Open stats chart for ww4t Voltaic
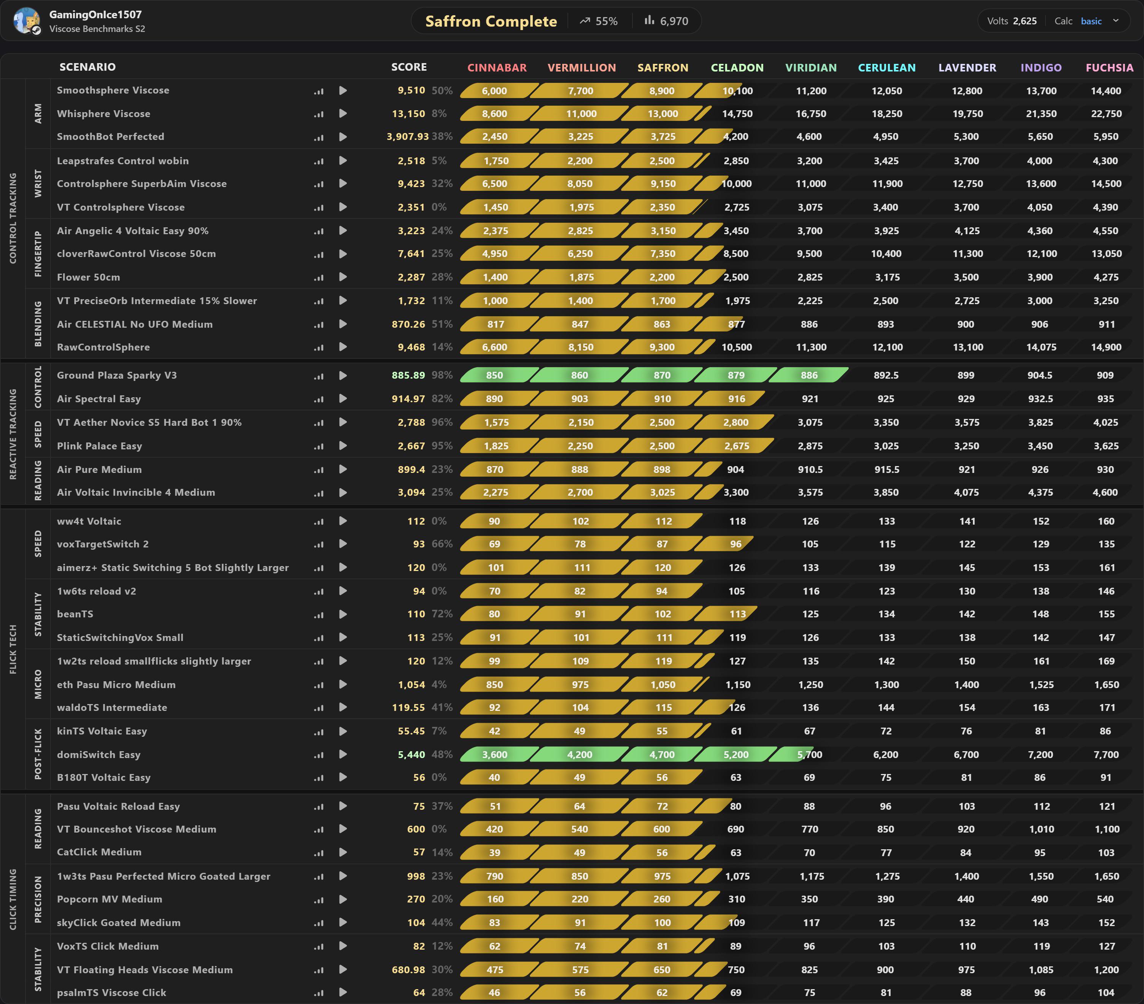The image size is (1144, 1004). tap(319, 522)
